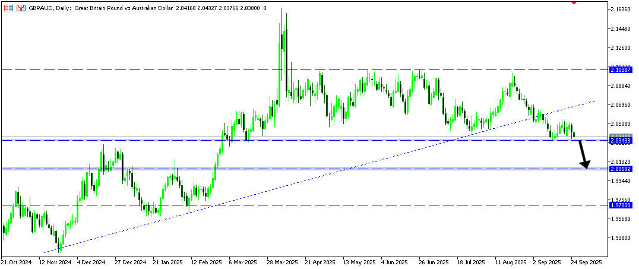The height and width of the screenshot is (269, 639).
Task: Click the 1.97000 price level label
Action: point(620,205)
